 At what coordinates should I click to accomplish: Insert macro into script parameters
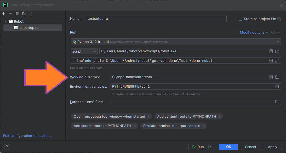click(x=271, y=61)
